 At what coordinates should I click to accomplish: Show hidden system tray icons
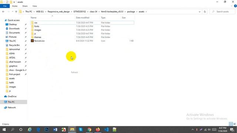tap(193, 130)
